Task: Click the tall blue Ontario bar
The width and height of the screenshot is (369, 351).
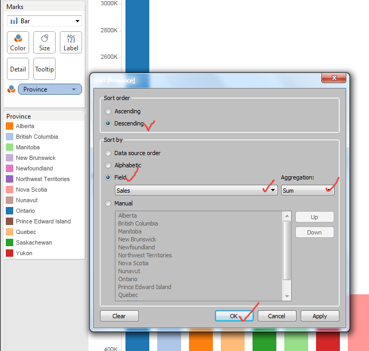Action: (137, 35)
